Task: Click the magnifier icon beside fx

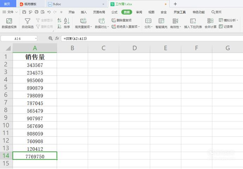Action: coord(50,38)
